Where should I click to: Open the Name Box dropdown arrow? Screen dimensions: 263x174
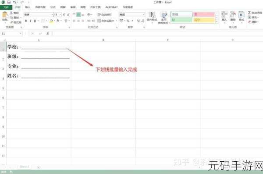click(21, 34)
